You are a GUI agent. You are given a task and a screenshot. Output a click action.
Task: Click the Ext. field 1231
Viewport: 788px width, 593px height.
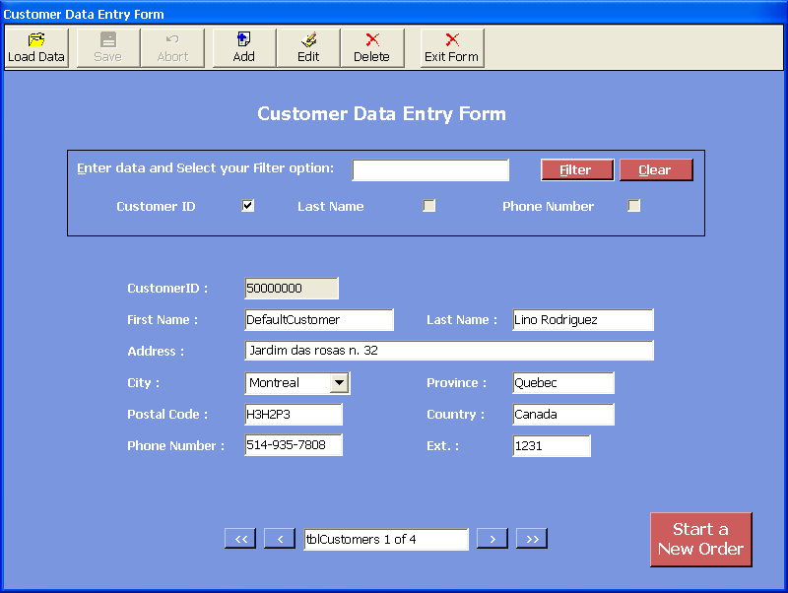(552, 446)
